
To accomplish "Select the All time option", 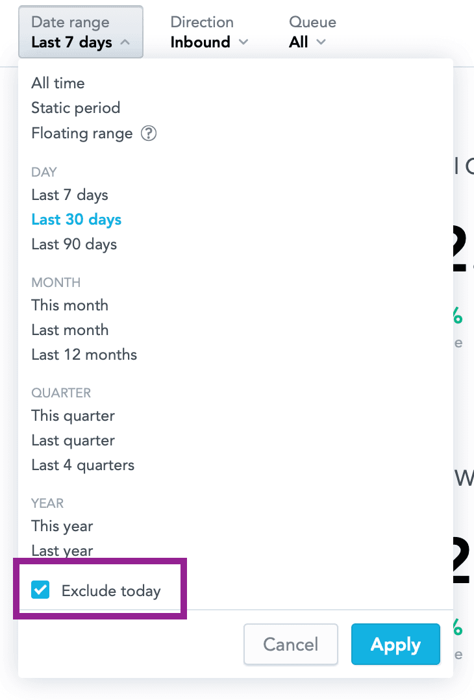I will tap(57, 83).
